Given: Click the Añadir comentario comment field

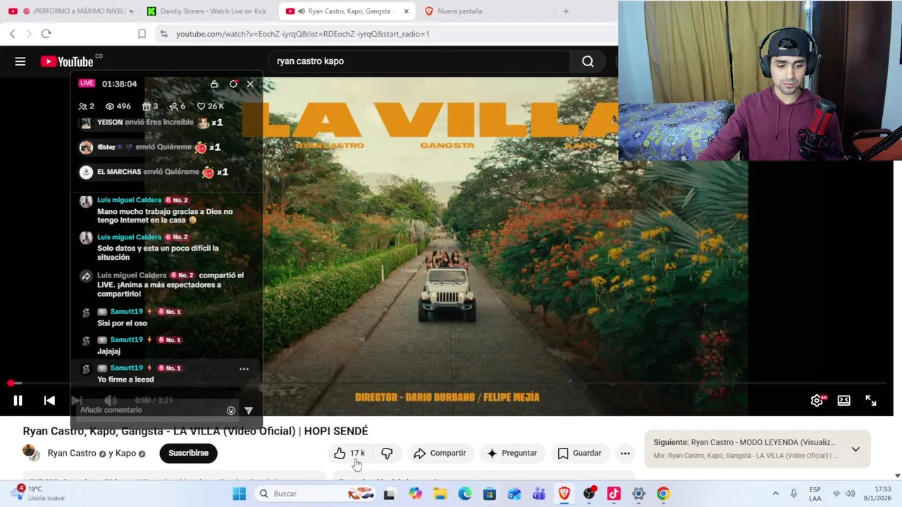Looking at the screenshot, I should click(150, 410).
